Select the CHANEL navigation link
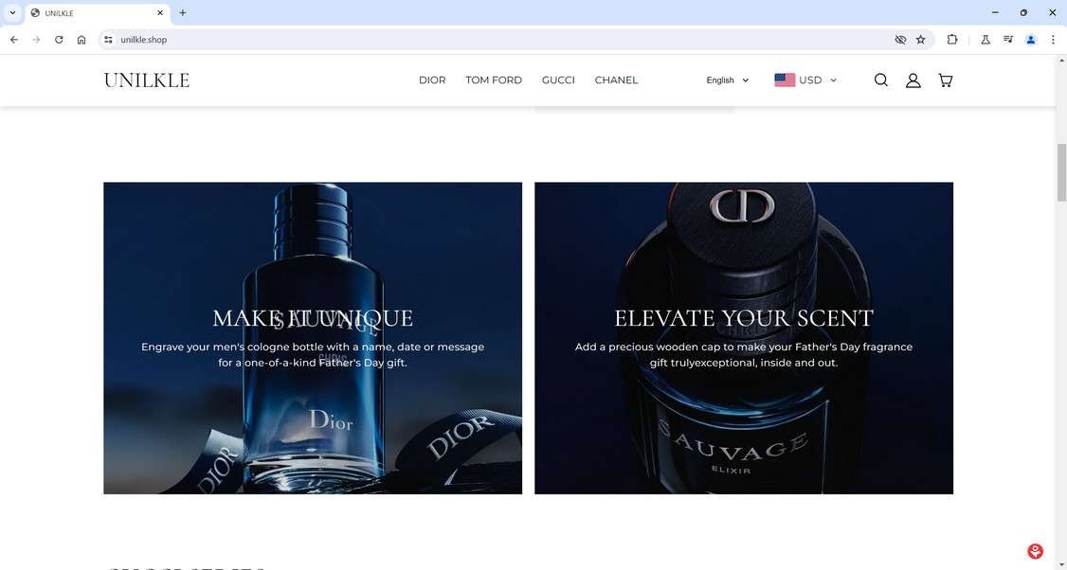The height and width of the screenshot is (570, 1067). click(616, 80)
